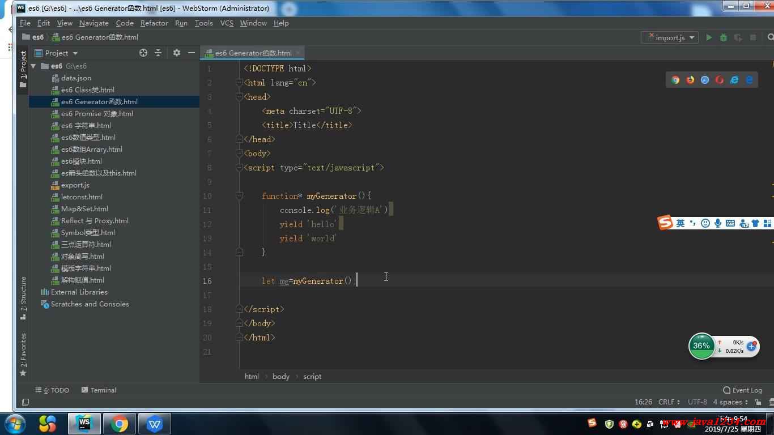774x435 pixels.
Task: Hide the Project panel
Action: pyautogui.click(x=192, y=53)
